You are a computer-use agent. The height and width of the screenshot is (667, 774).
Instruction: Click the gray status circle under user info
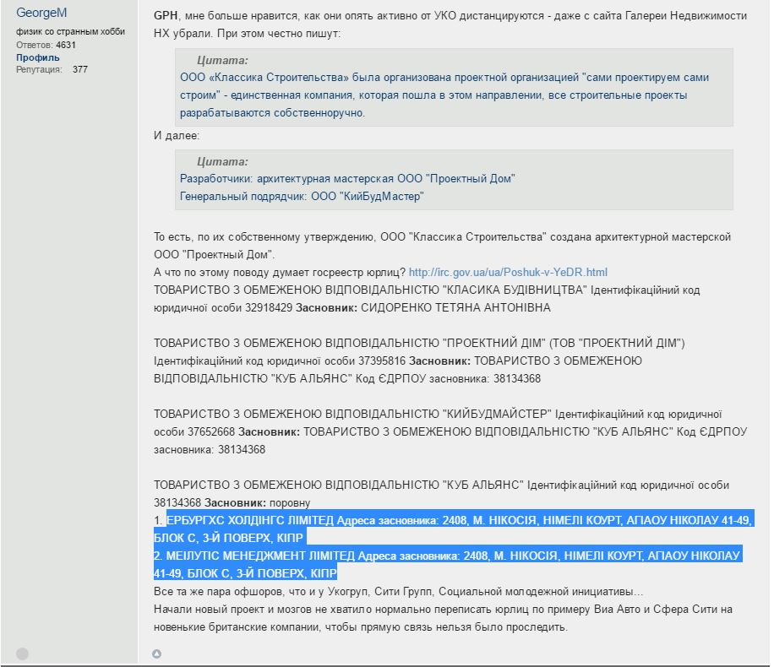(23, 653)
